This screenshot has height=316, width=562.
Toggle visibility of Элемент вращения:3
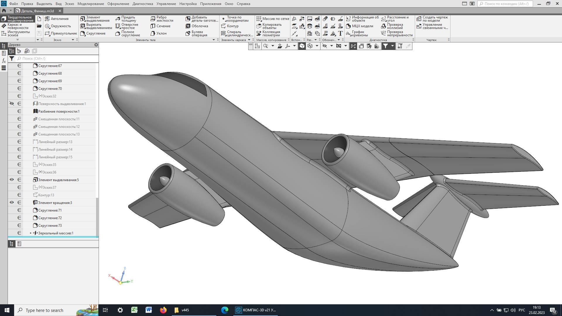click(12, 202)
